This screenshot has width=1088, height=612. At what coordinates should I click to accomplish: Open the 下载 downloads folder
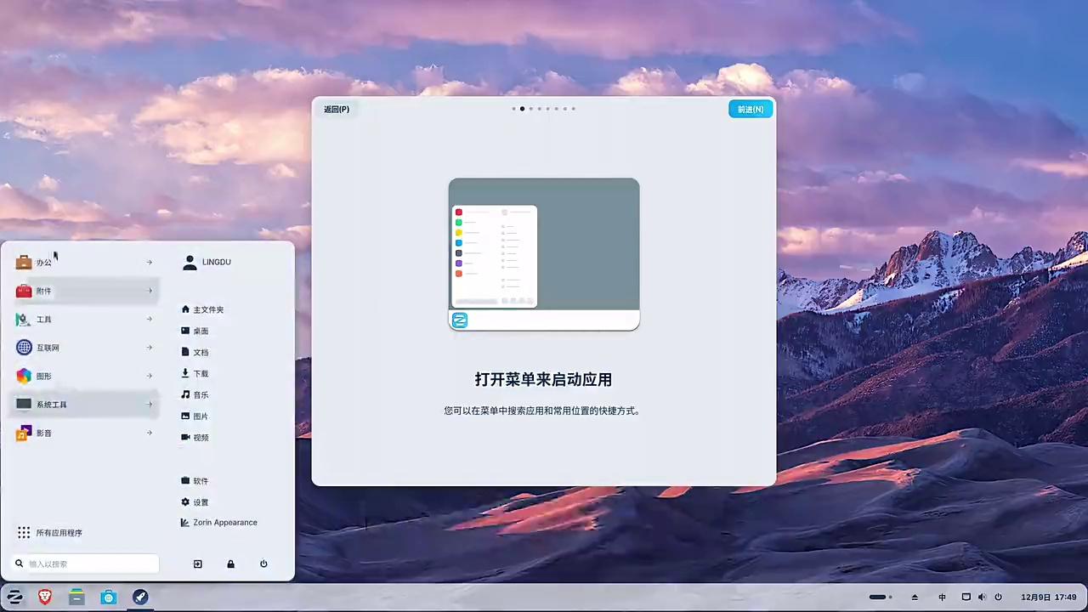tap(195, 373)
